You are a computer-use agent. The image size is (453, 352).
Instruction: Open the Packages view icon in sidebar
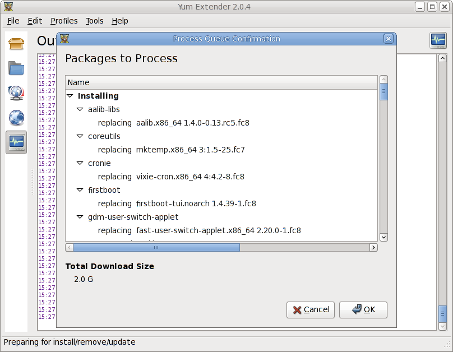[16, 44]
